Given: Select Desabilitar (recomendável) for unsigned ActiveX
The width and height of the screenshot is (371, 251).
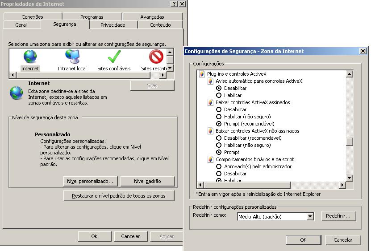Looking at the screenshot, I should click(x=219, y=138).
